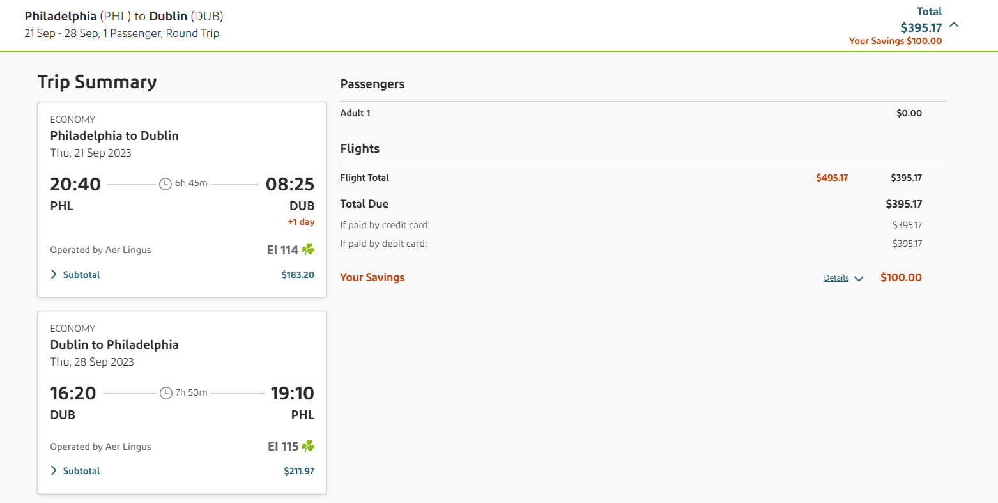Click the Details link next to Your Savings
This screenshot has height=503, width=998.
pos(836,277)
